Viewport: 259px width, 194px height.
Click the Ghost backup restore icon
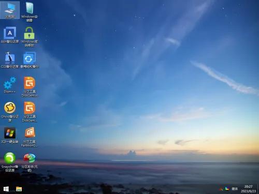pyautogui.click(x=10, y=112)
